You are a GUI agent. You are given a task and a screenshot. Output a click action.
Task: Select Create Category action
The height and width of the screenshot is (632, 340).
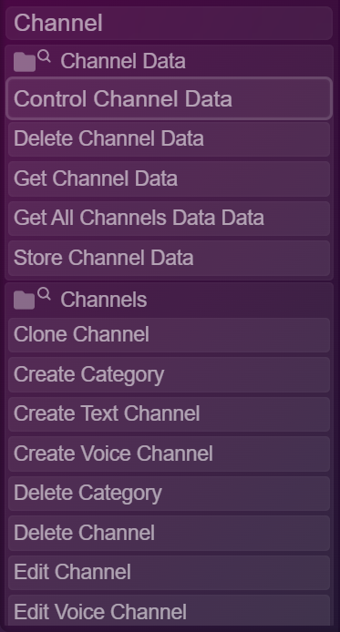tap(169, 375)
